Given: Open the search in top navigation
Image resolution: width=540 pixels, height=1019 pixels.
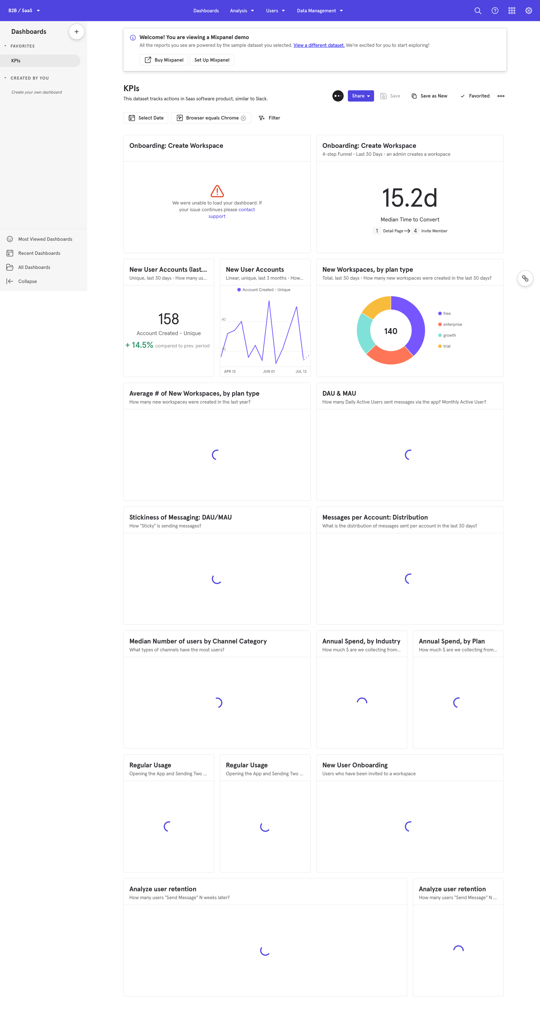Looking at the screenshot, I should [478, 10].
